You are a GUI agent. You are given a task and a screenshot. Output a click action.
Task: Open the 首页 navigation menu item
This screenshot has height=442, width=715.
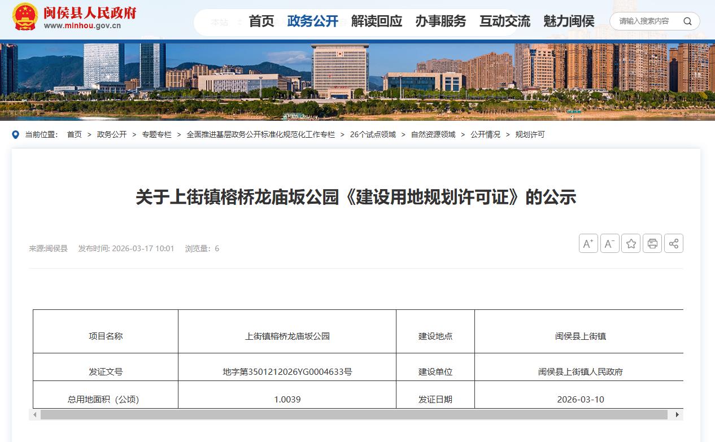tap(261, 21)
